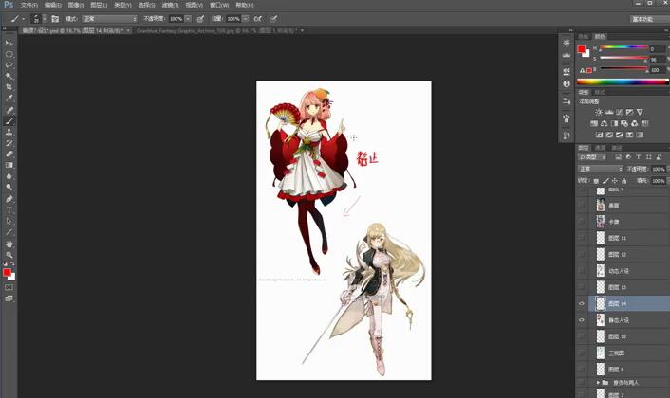Screen dimensions: 670x398
Task: Select the Elliptical Marquee tool
Action: click(x=9, y=54)
